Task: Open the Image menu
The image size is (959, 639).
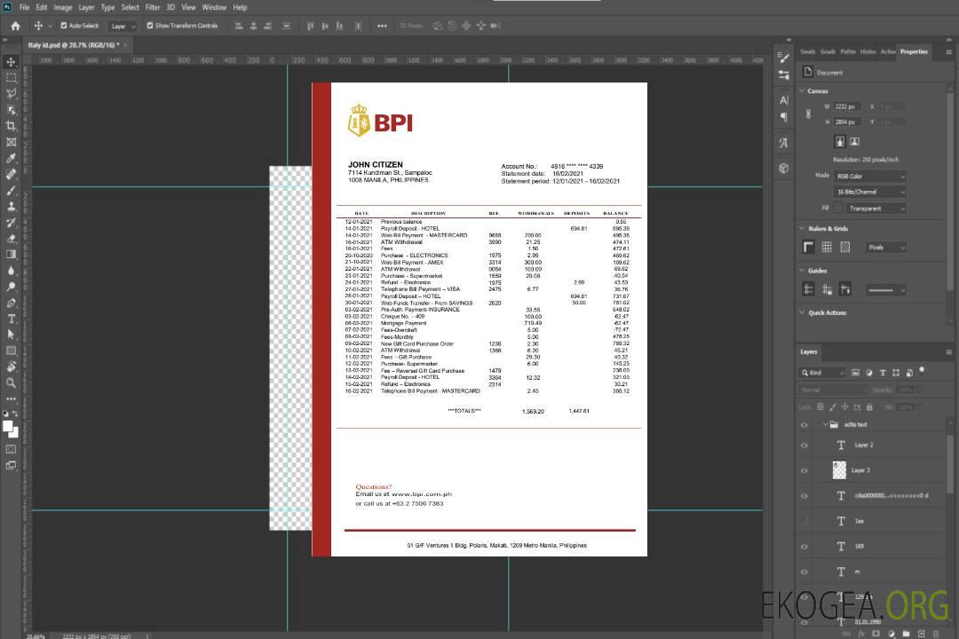Action: coord(63,7)
